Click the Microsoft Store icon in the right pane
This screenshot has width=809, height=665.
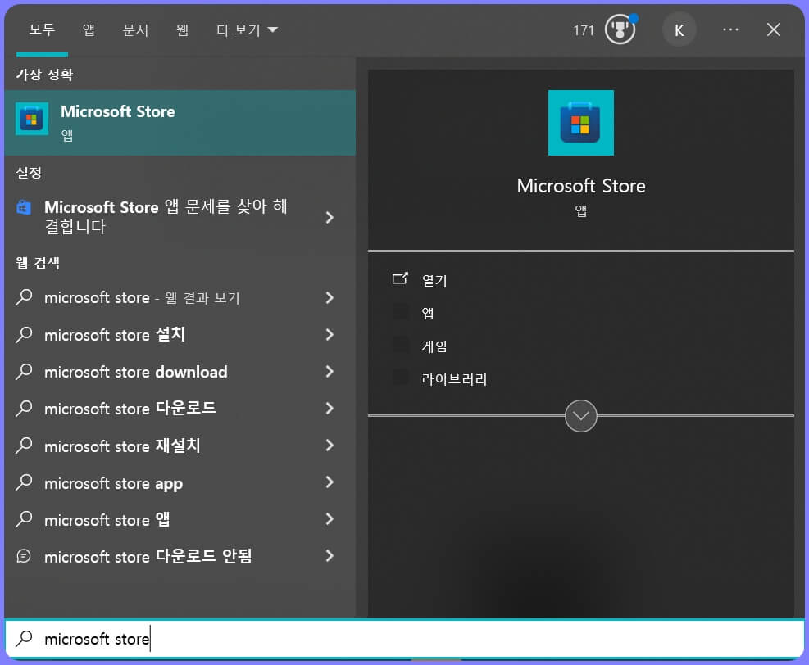(580, 123)
